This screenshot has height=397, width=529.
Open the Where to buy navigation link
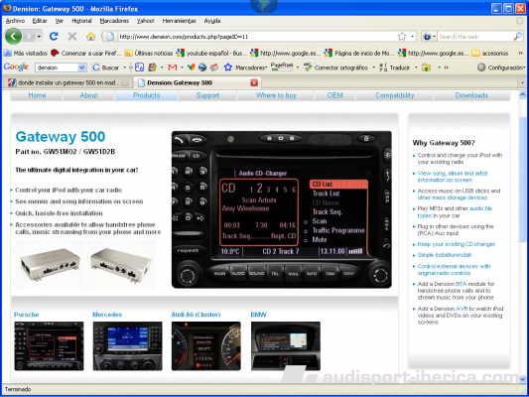tap(276, 95)
